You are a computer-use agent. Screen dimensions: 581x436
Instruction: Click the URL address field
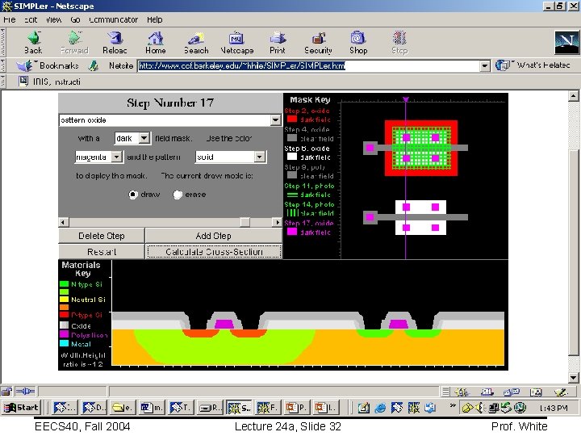[307, 66]
